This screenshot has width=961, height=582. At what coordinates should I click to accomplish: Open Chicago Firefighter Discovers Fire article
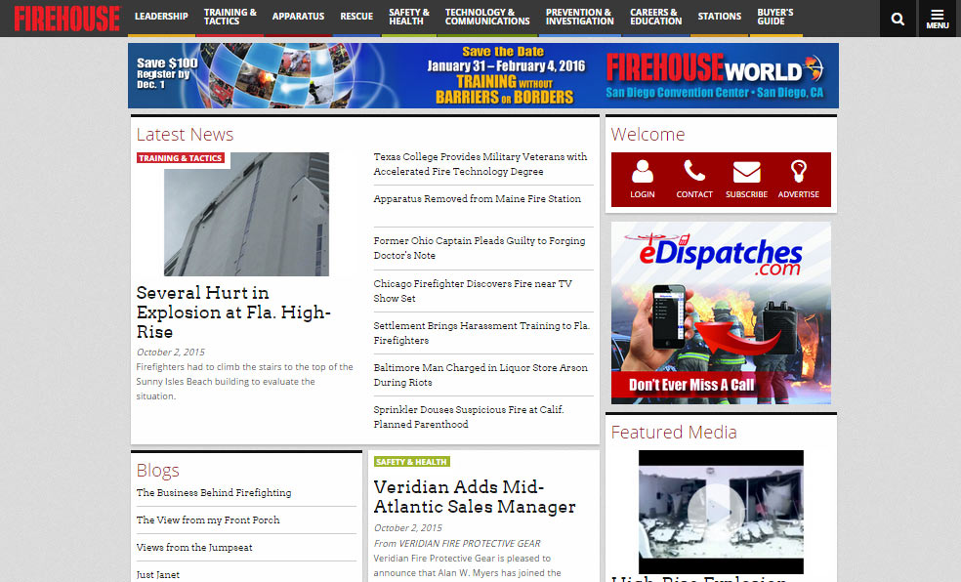(473, 291)
